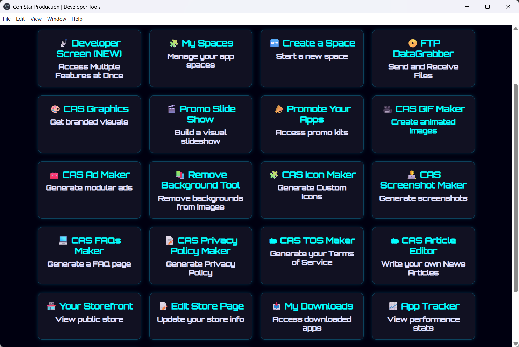Open Your Storefront to view public store
Image resolution: width=519 pixels, height=347 pixels.
[89, 316]
